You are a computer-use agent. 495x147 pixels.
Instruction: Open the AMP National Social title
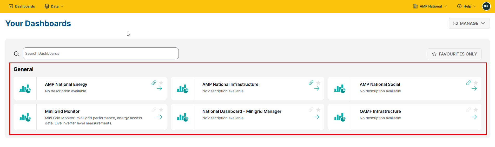coord(380,84)
